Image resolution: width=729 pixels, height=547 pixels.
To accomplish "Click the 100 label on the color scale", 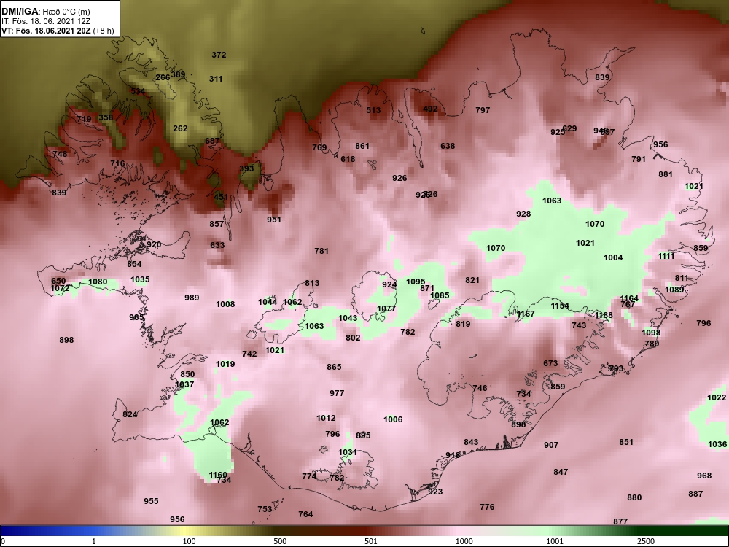I will (189, 541).
